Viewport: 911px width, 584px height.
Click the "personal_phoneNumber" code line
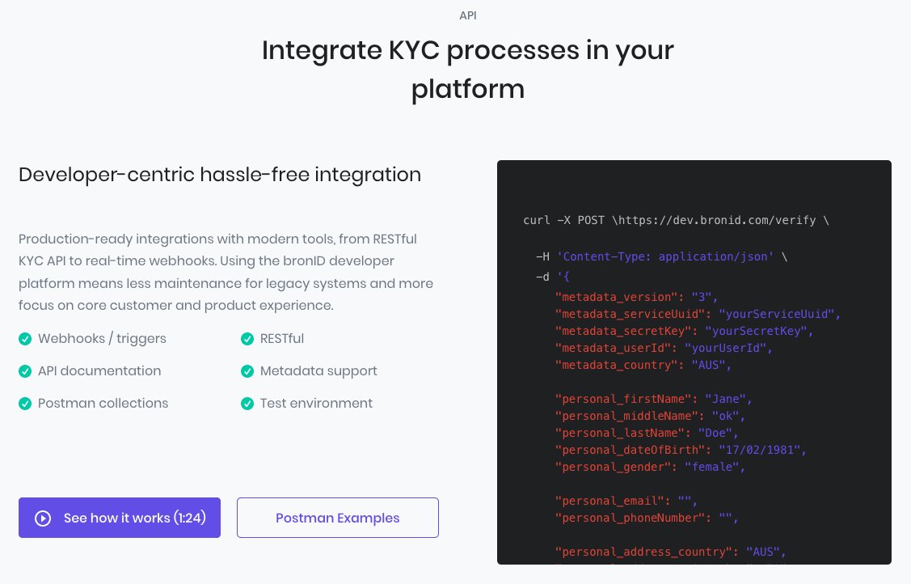pos(647,518)
